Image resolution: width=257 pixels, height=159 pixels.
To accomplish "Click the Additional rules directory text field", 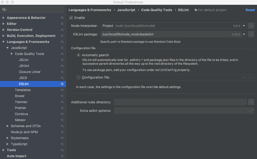I will tap(180, 102).
